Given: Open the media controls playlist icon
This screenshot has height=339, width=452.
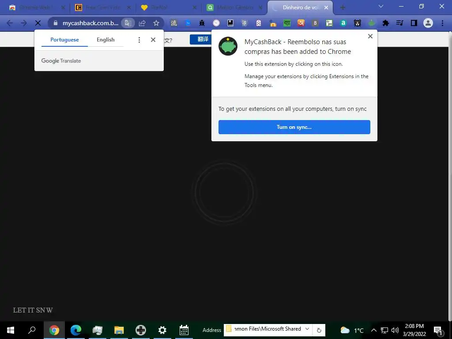Looking at the screenshot, I should pyautogui.click(x=400, y=23).
